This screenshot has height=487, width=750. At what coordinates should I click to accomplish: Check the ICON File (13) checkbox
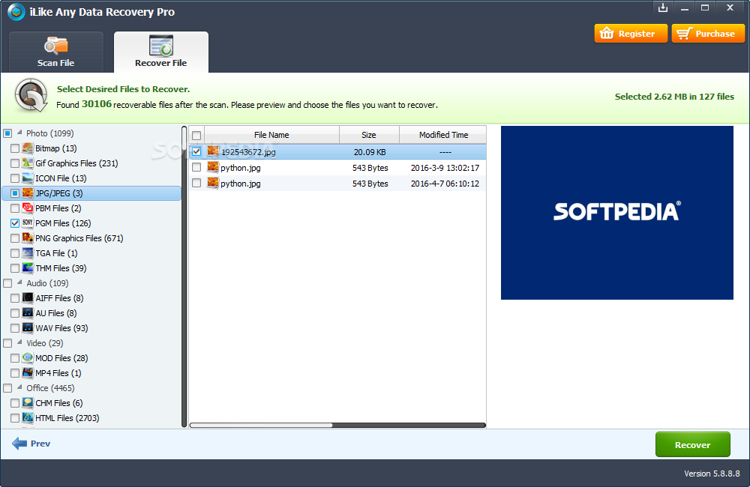point(15,178)
